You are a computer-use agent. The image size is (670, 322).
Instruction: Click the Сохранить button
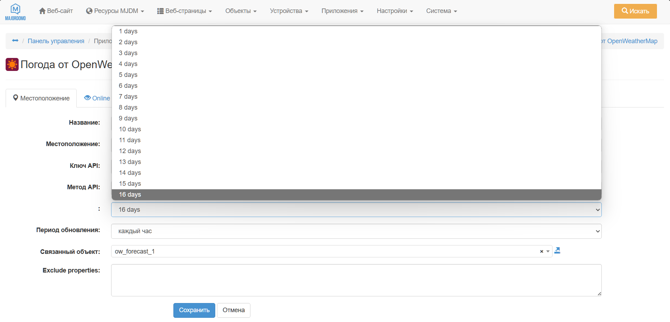point(194,310)
